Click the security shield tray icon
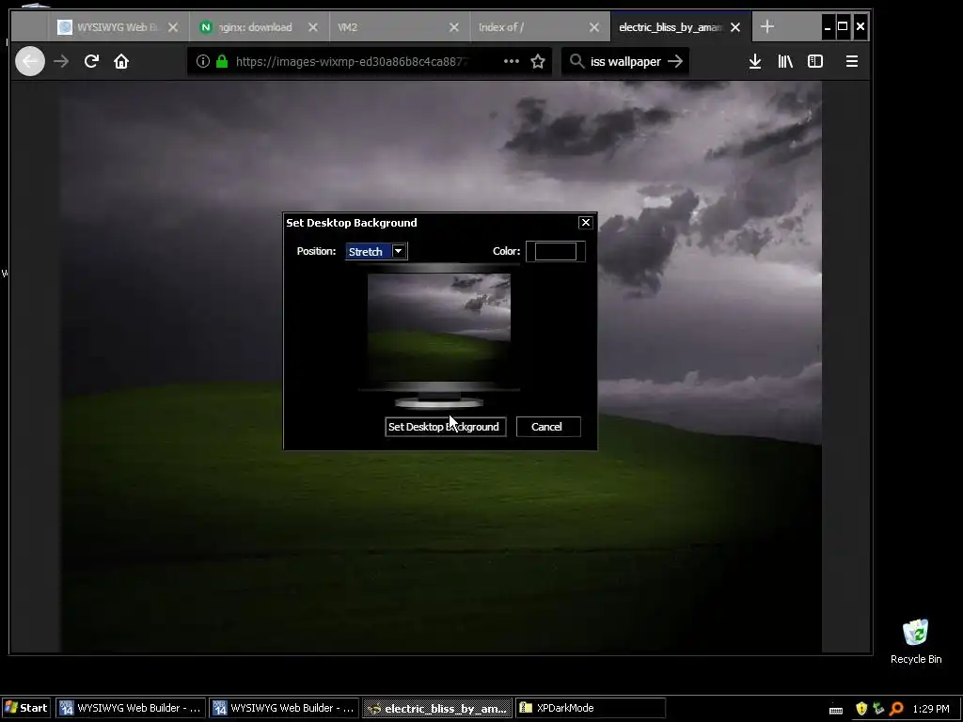 (x=861, y=709)
